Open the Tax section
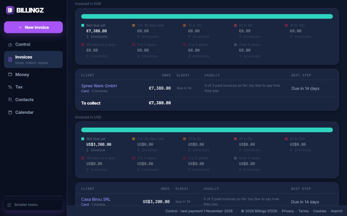This screenshot has width=347, height=216. pyautogui.click(x=33, y=87)
